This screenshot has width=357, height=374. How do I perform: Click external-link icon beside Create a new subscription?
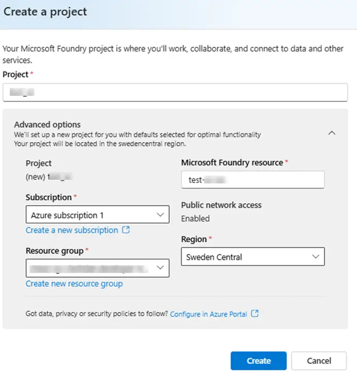click(126, 230)
